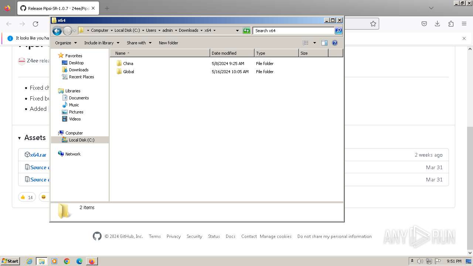Select the Global folder icon

(119, 72)
